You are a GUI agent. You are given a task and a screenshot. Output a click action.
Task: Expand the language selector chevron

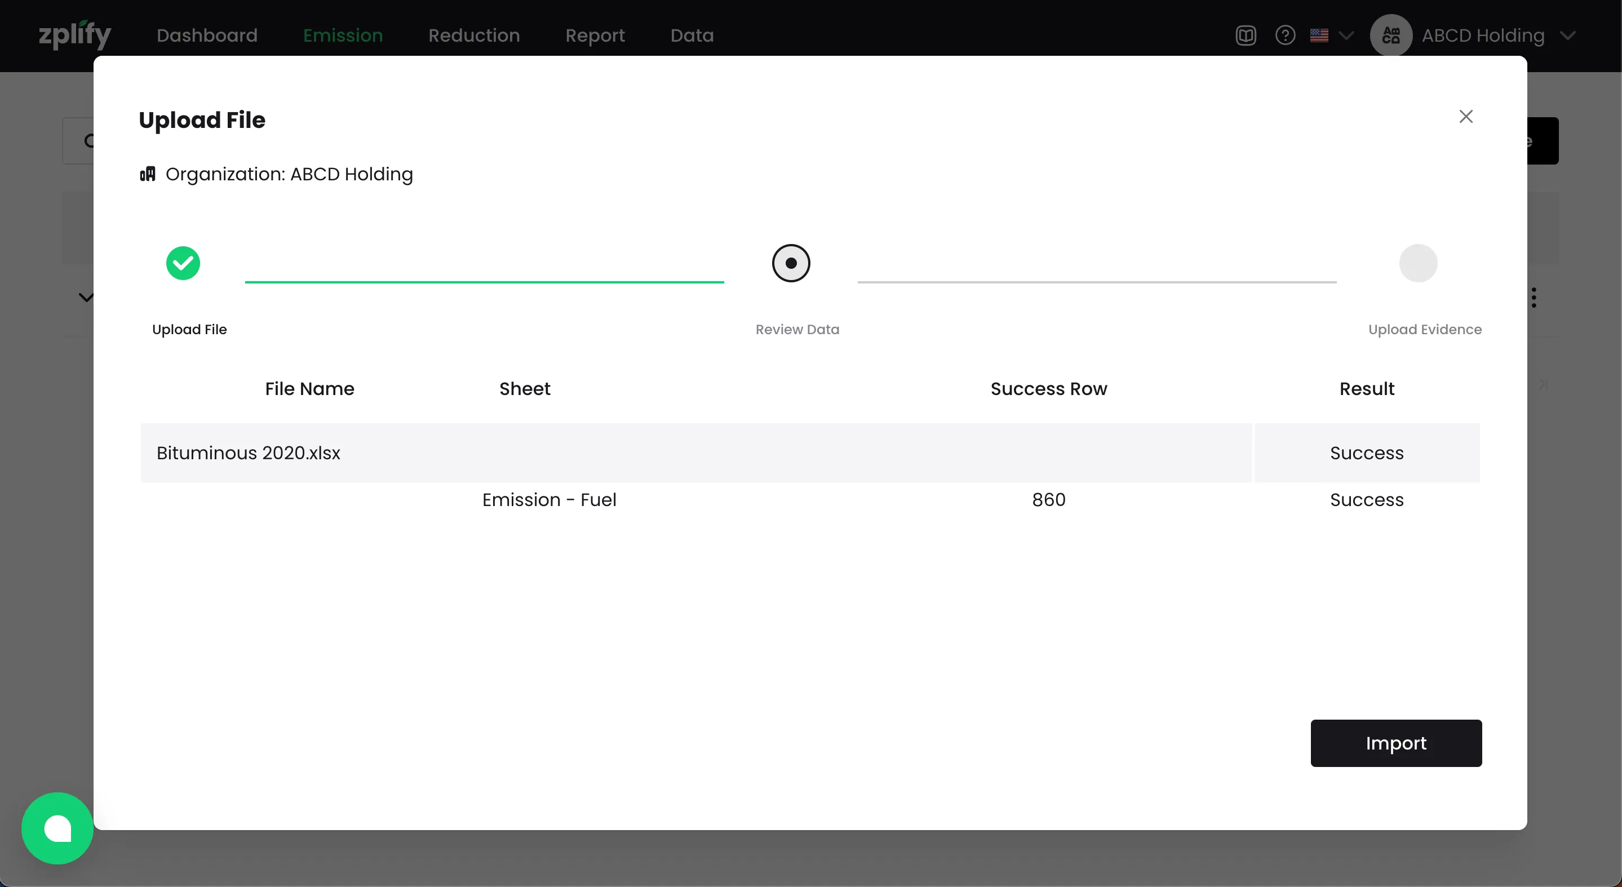(x=1346, y=36)
